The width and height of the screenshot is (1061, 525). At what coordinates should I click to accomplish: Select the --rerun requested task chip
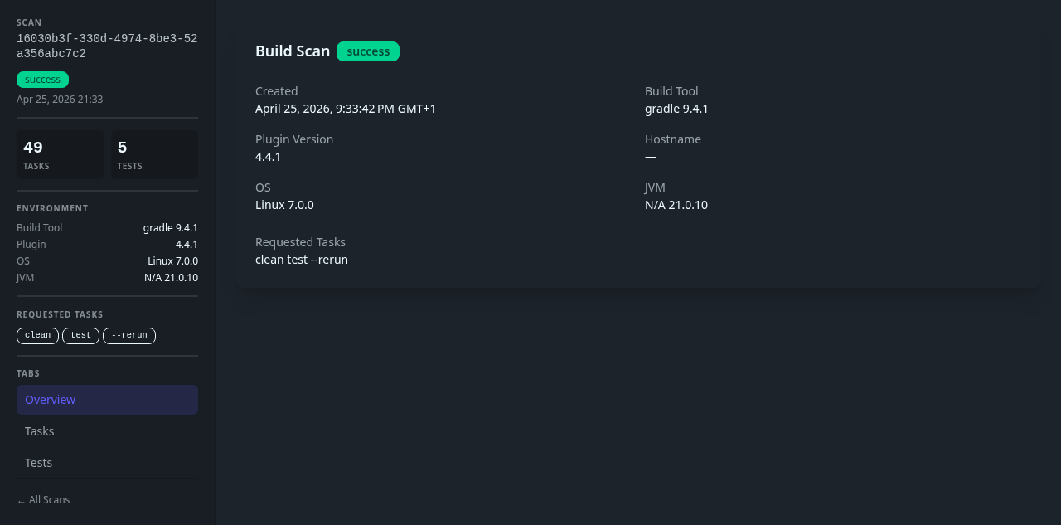(129, 335)
